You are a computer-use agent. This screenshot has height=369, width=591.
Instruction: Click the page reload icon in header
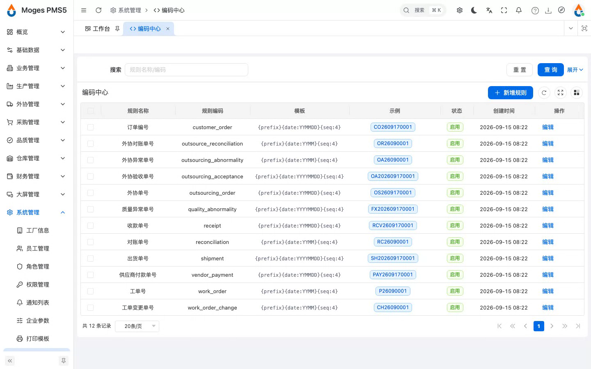98,10
